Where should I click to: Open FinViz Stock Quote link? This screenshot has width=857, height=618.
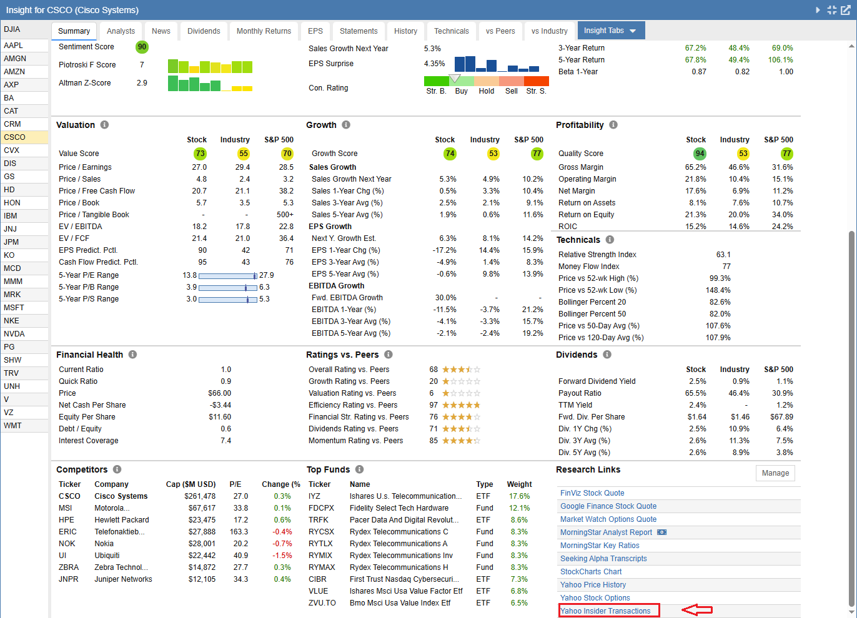(x=592, y=493)
